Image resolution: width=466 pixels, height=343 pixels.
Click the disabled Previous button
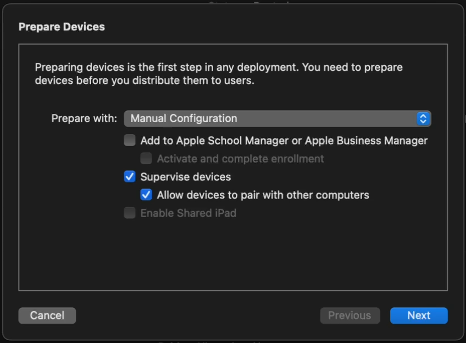pos(349,316)
